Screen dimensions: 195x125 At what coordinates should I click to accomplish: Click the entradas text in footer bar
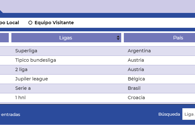11,114
